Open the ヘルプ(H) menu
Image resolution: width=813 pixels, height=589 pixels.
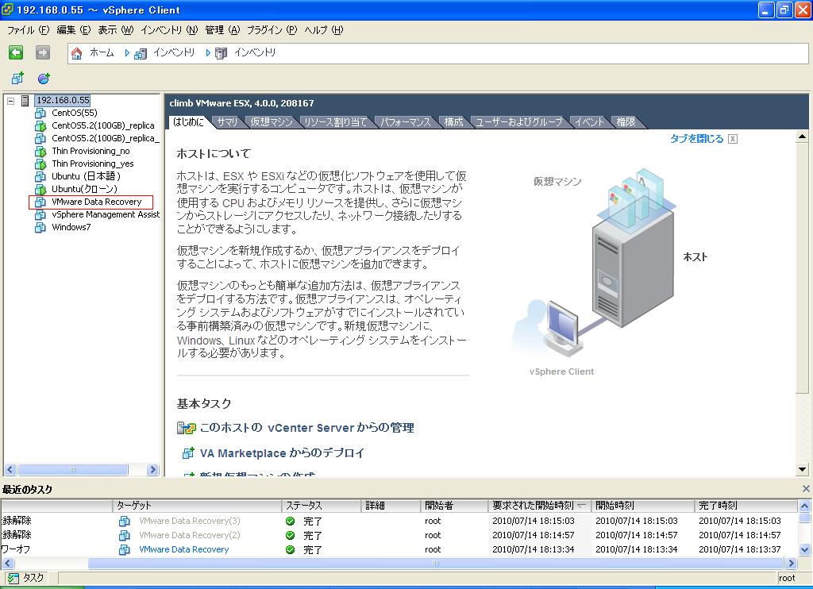click(324, 30)
